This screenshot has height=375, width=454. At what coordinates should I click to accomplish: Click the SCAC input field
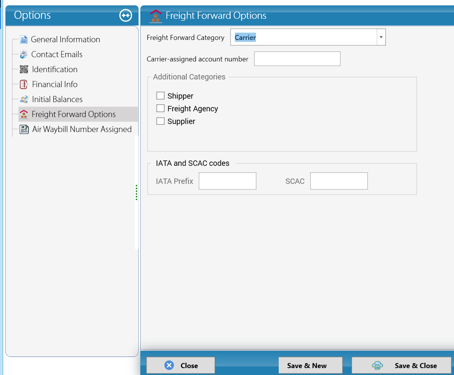click(x=339, y=181)
